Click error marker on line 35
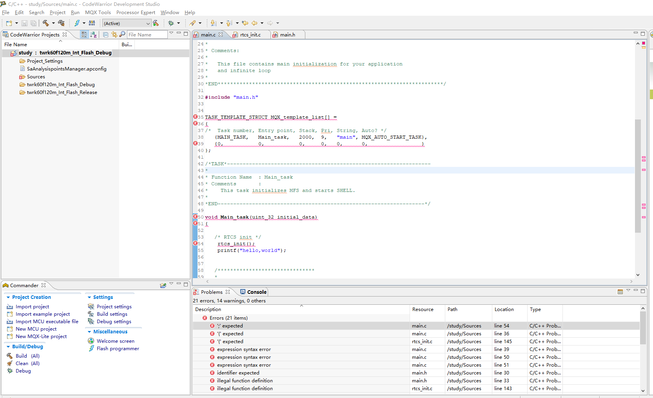Image resolution: width=653 pixels, height=398 pixels. 195,117
